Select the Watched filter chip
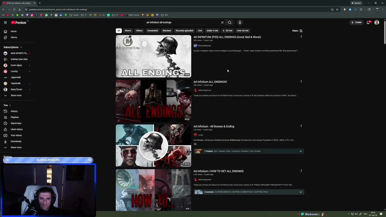Image resolution: width=386 pixels, height=217 pixels. coord(167,30)
